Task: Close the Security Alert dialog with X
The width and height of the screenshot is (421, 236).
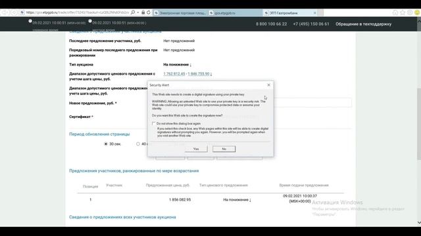Action: tap(269, 85)
